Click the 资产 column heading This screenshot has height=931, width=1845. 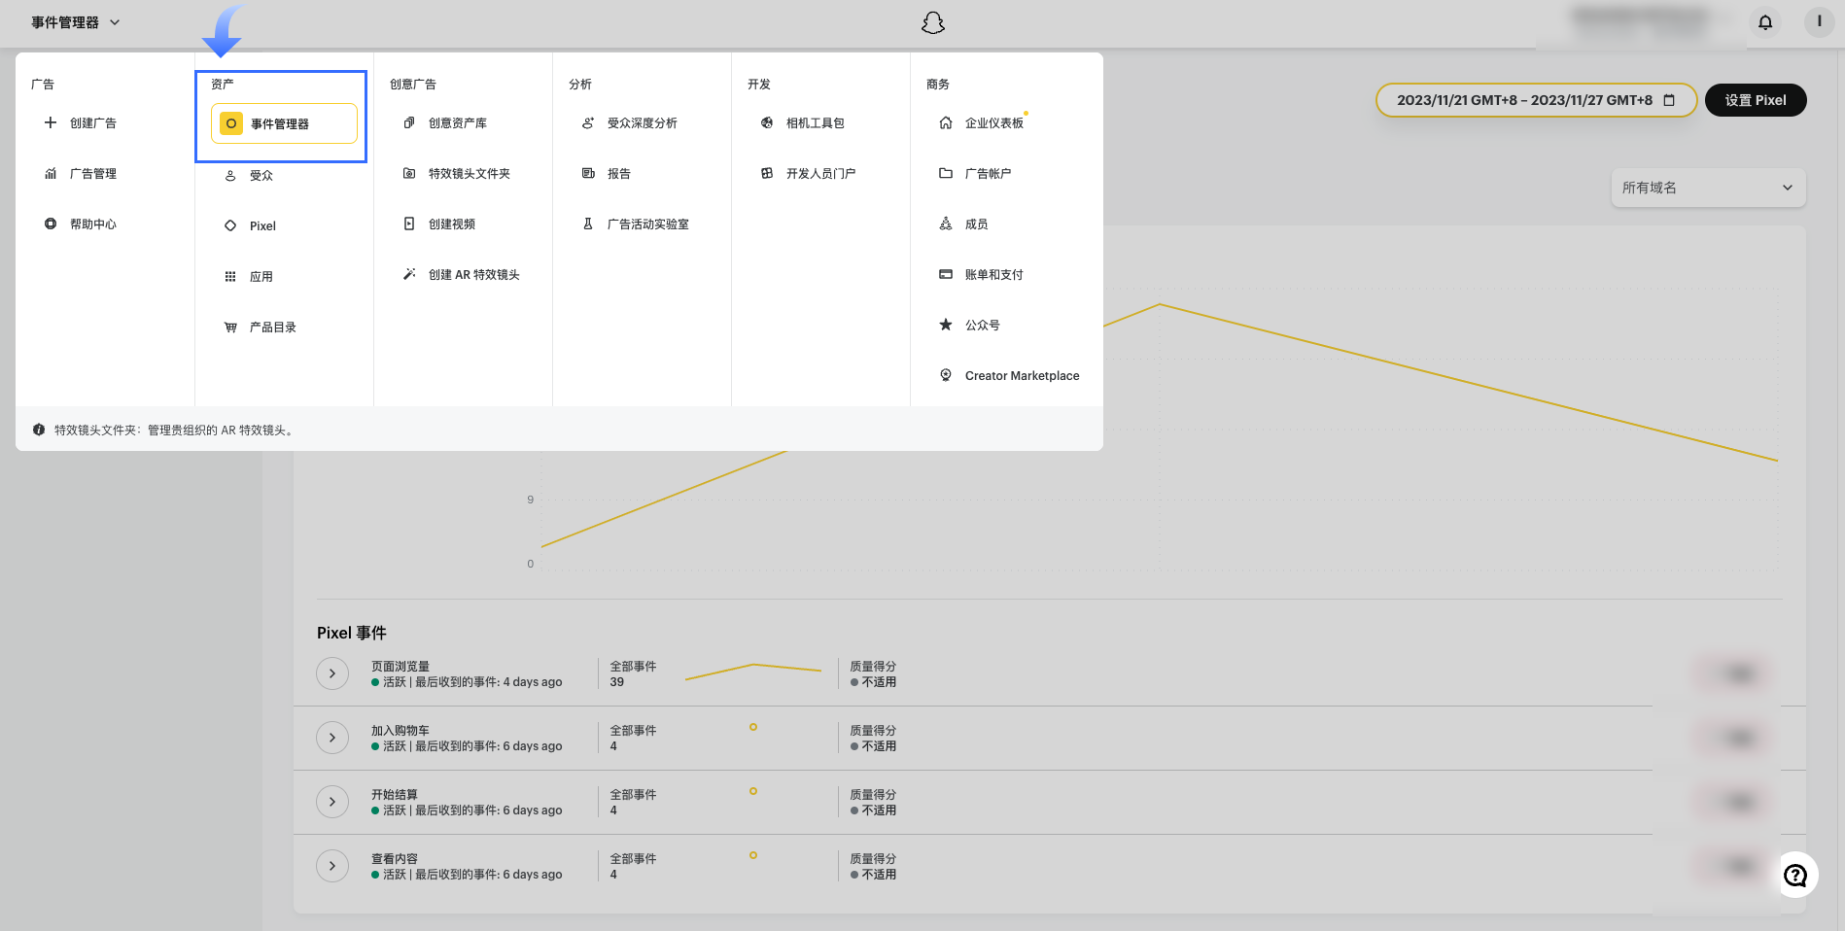tap(223, 85)
